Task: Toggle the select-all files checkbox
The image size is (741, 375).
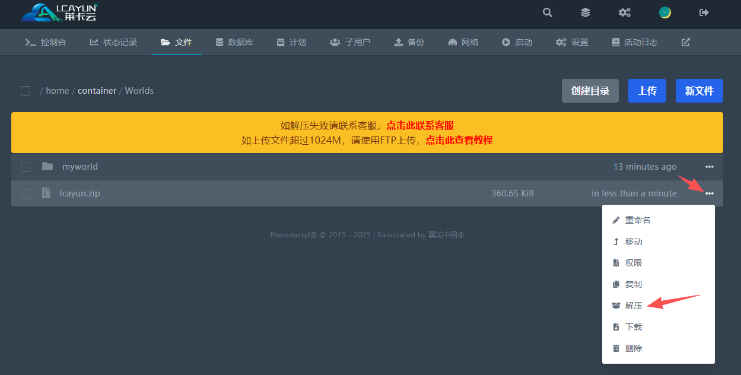Action: click(x=26, y=91)
